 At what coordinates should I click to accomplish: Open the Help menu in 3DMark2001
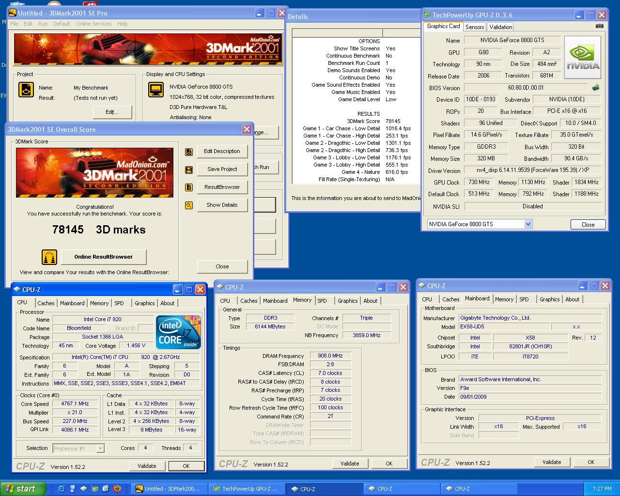coord(123,24)
